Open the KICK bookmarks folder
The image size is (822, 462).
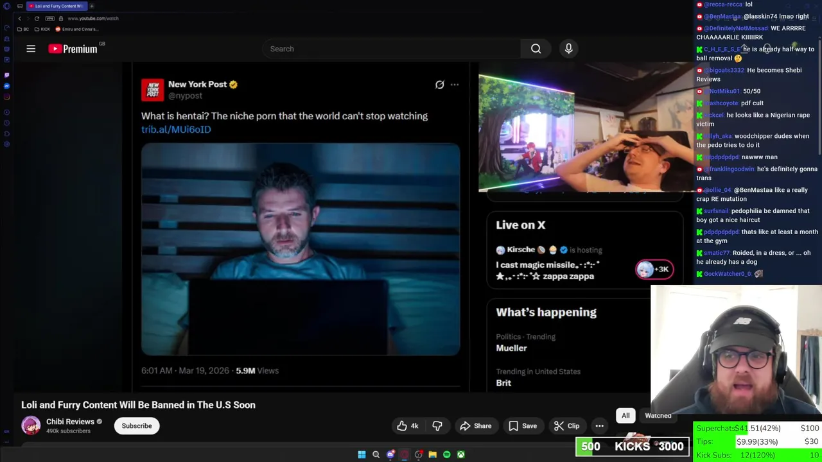pos(42,29)
